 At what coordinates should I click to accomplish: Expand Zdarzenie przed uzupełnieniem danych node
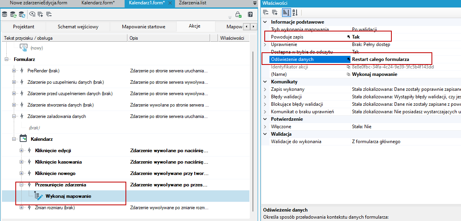tap(14, 94)
